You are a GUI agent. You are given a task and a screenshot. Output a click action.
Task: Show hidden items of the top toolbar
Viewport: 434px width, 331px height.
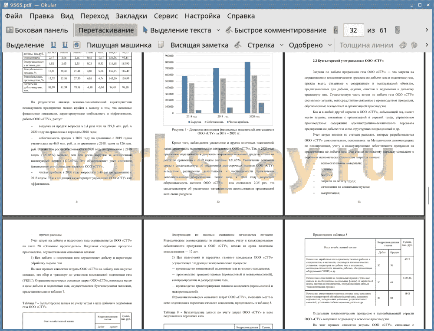click(x=427, y=30)
